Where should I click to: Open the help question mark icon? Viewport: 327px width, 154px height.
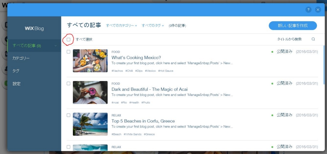click(308, 10)
